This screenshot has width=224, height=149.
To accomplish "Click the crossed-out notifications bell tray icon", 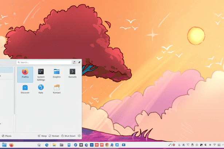I will tap(179, 145).
